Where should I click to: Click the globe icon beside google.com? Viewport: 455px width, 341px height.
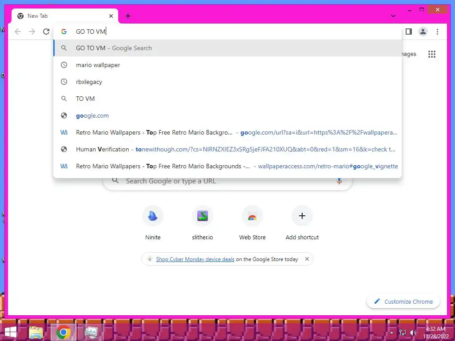(x=64, y=115)
